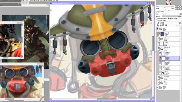Collapse the Set2 folder icon

point(160,29)
